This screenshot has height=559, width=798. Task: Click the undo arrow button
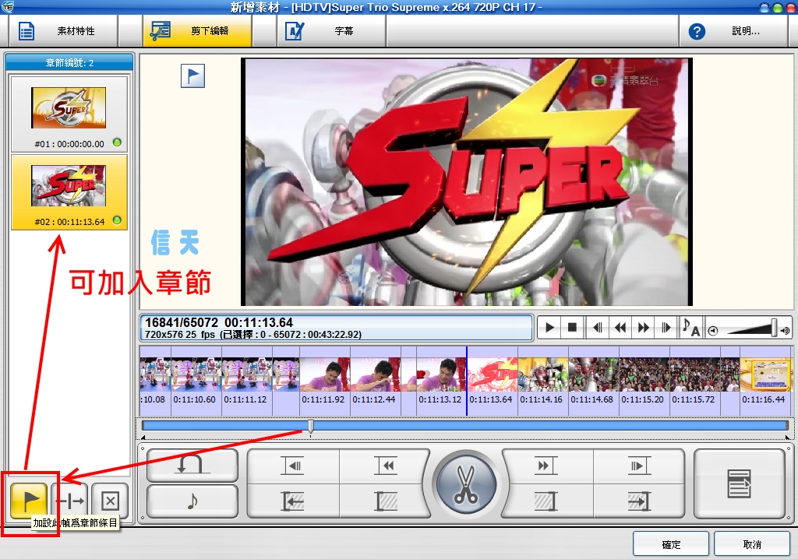192,466
